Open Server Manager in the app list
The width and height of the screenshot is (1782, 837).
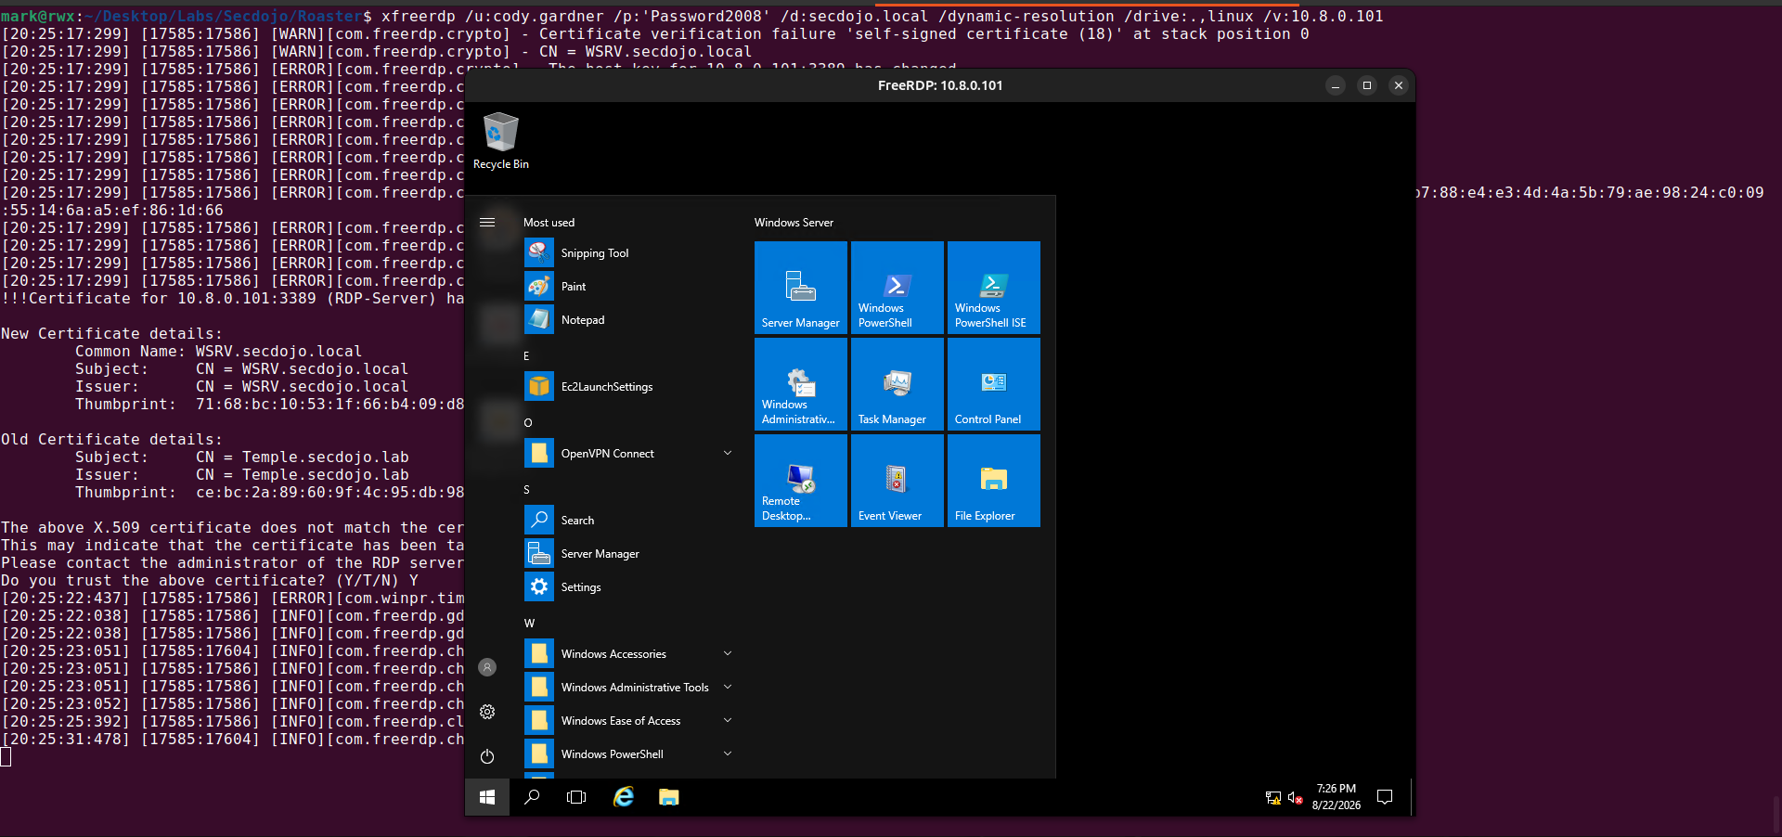[x=630, y=553]
